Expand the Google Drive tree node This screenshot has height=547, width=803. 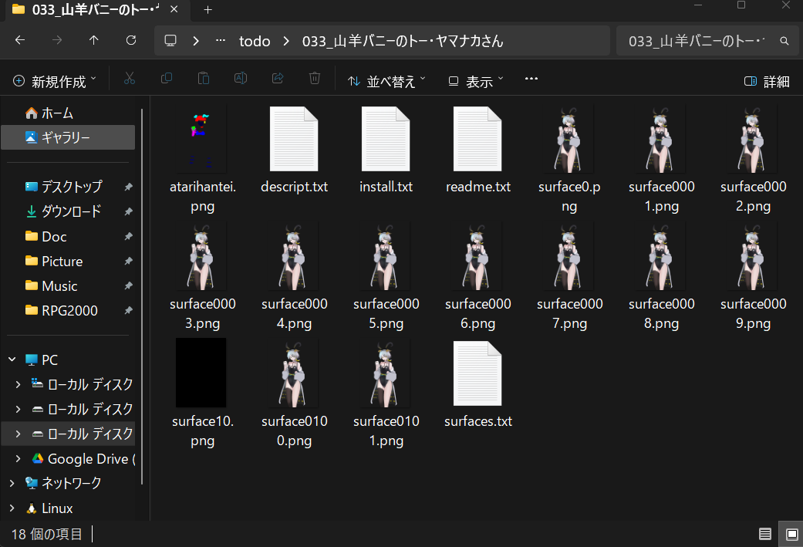(x=17, y=459)
